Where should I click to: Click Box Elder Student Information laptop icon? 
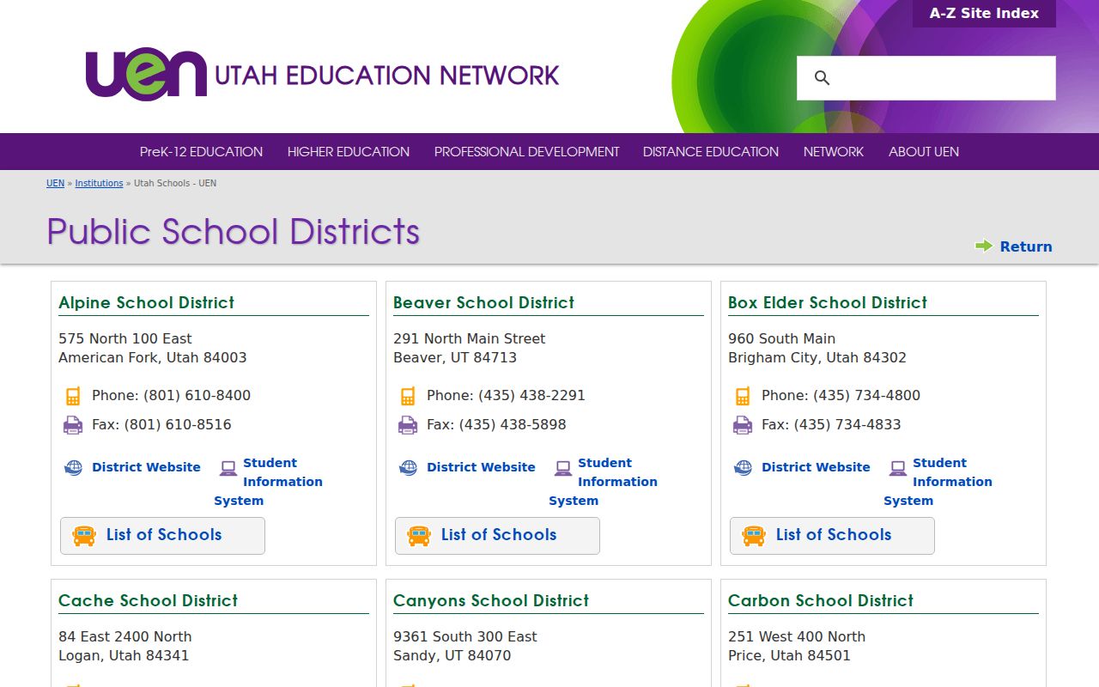pos(897,468)
